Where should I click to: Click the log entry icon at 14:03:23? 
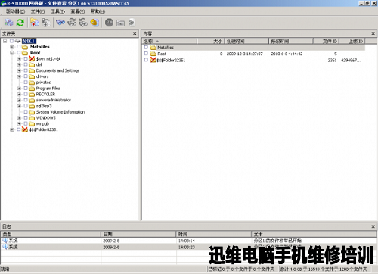tap(5, 247)
